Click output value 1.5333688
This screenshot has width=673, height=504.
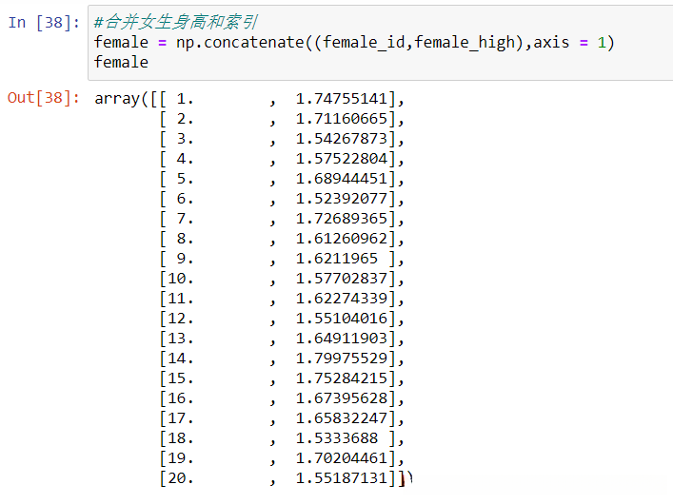pyautogui.click(x=337, y=438)
